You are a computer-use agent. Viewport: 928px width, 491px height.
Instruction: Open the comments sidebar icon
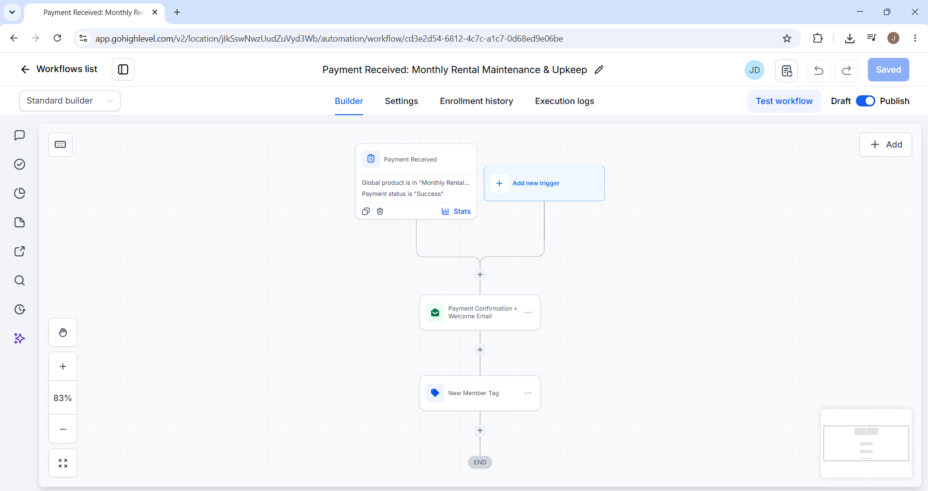tap(19, 135)
